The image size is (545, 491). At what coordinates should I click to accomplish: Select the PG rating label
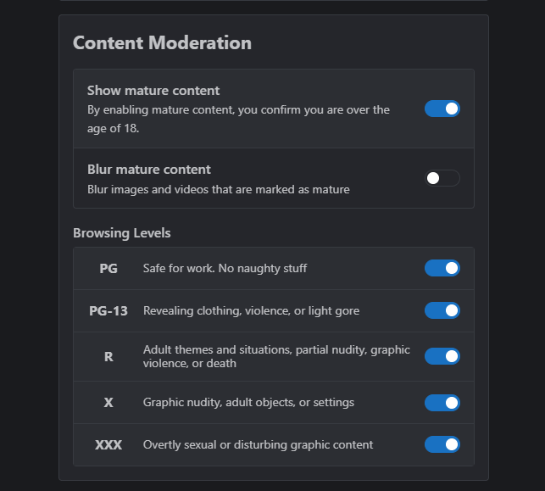point(108,268)
